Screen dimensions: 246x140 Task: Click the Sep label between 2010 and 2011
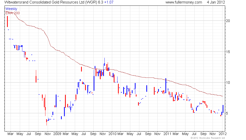coord(148,134)
